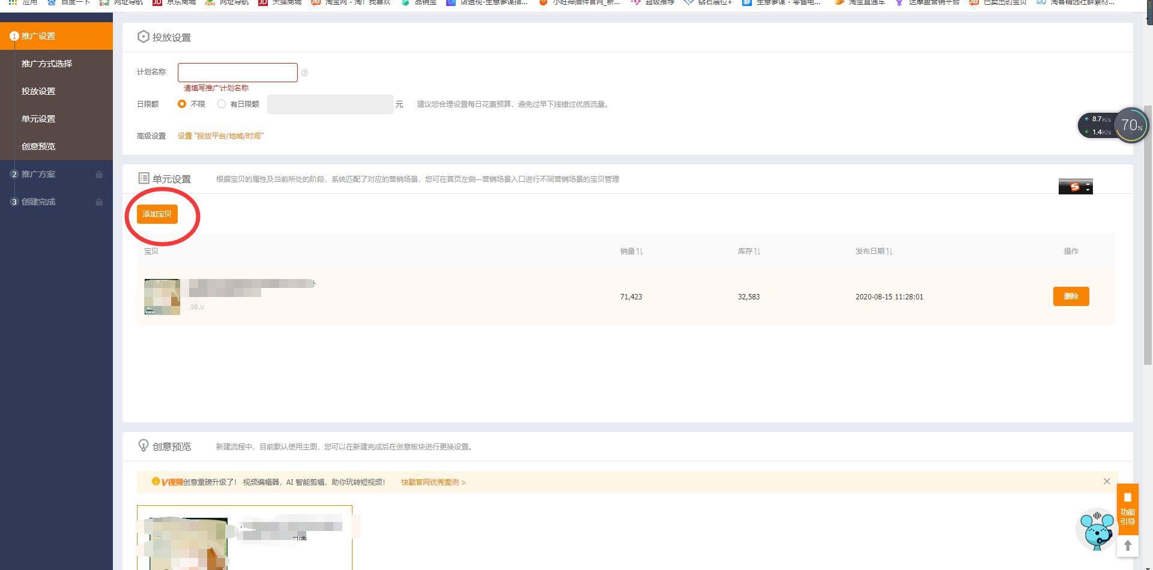Open the 超级推荐 bookmark
Image resolution: width=1153 pixels, height=570 pixels.
653,2
